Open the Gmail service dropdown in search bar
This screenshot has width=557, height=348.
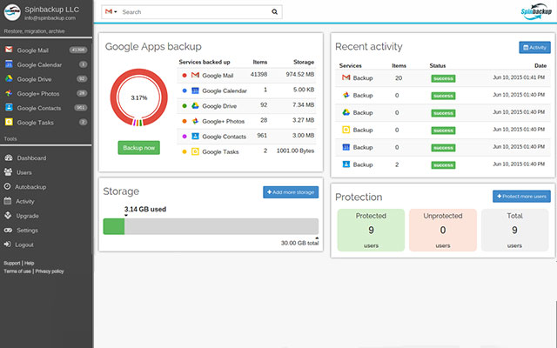click(x=111, y=13)
